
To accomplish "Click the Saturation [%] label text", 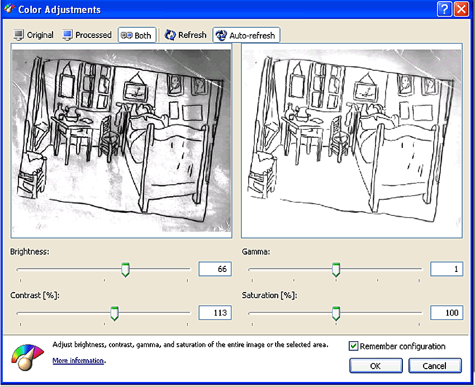I will [x=269, y=295].
